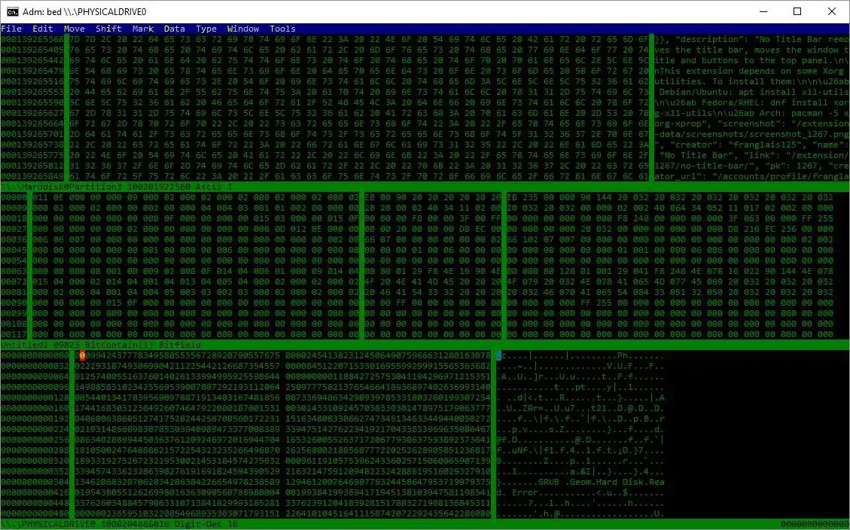Click offset 000000000224 in the bottom pane
Screen dimensions: 850x530
35,429
